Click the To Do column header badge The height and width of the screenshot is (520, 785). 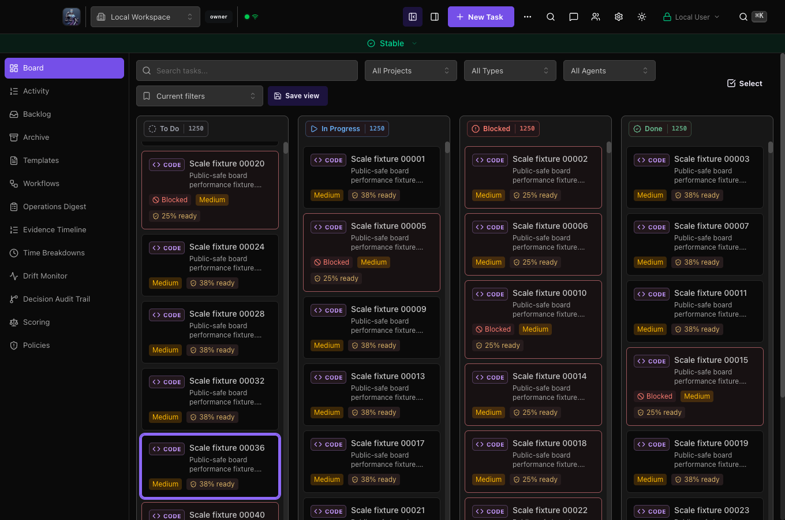(176, 129)
